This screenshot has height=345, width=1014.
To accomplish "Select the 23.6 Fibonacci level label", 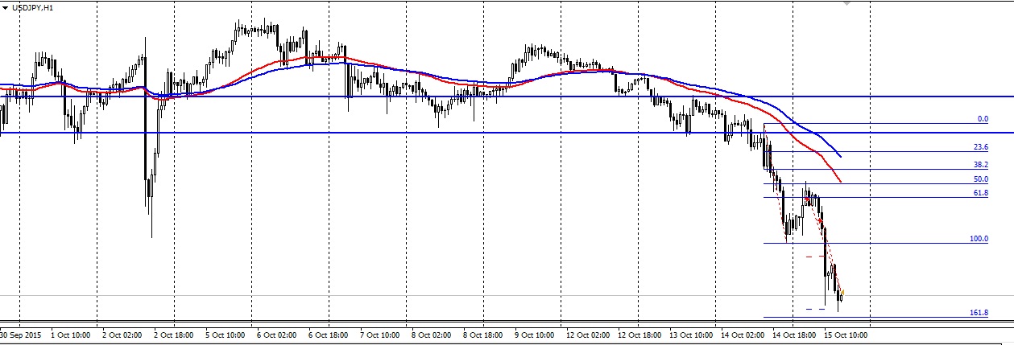I will click(981, 148).
